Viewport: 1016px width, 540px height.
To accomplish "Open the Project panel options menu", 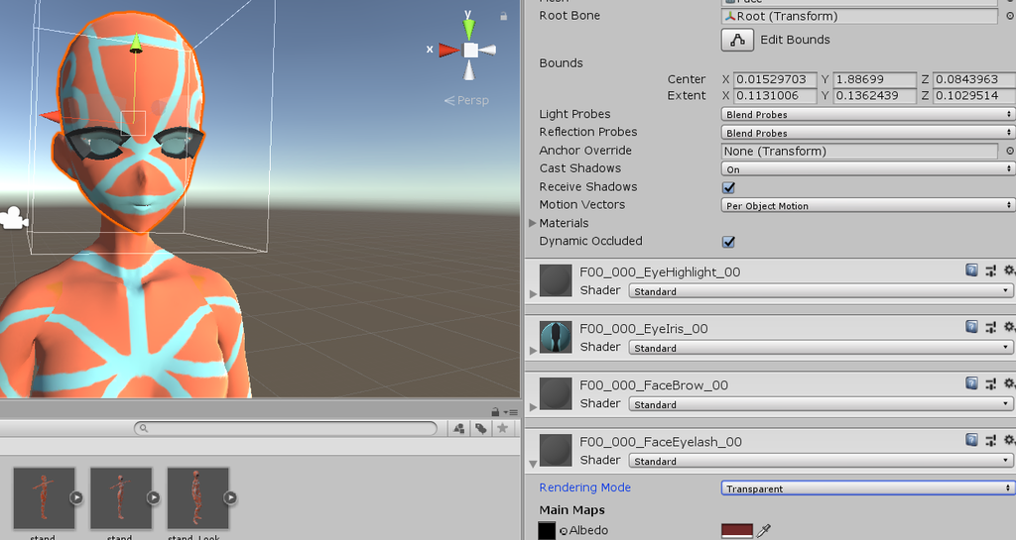I will tap(512, 412).
